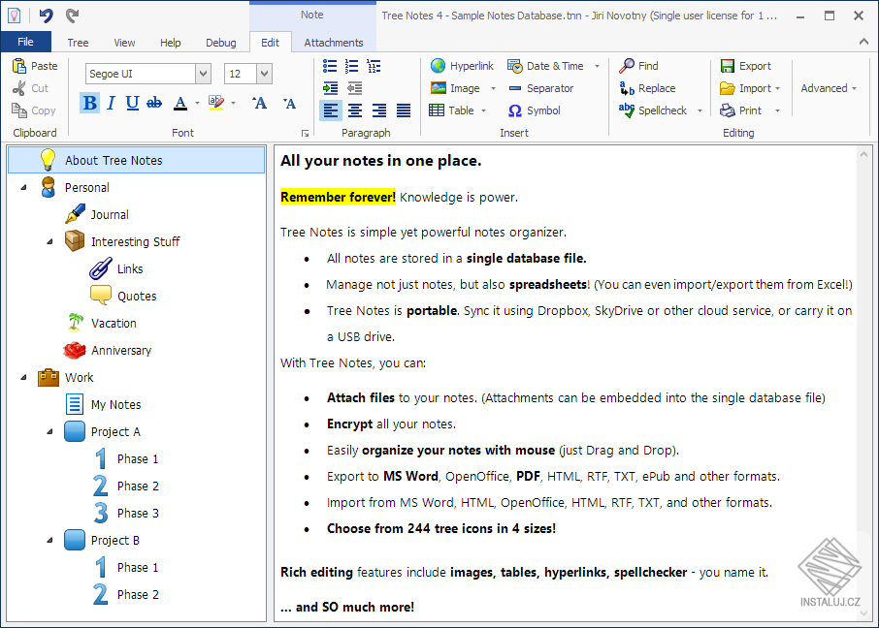Insert a Hyperlink

click(462, 66)
